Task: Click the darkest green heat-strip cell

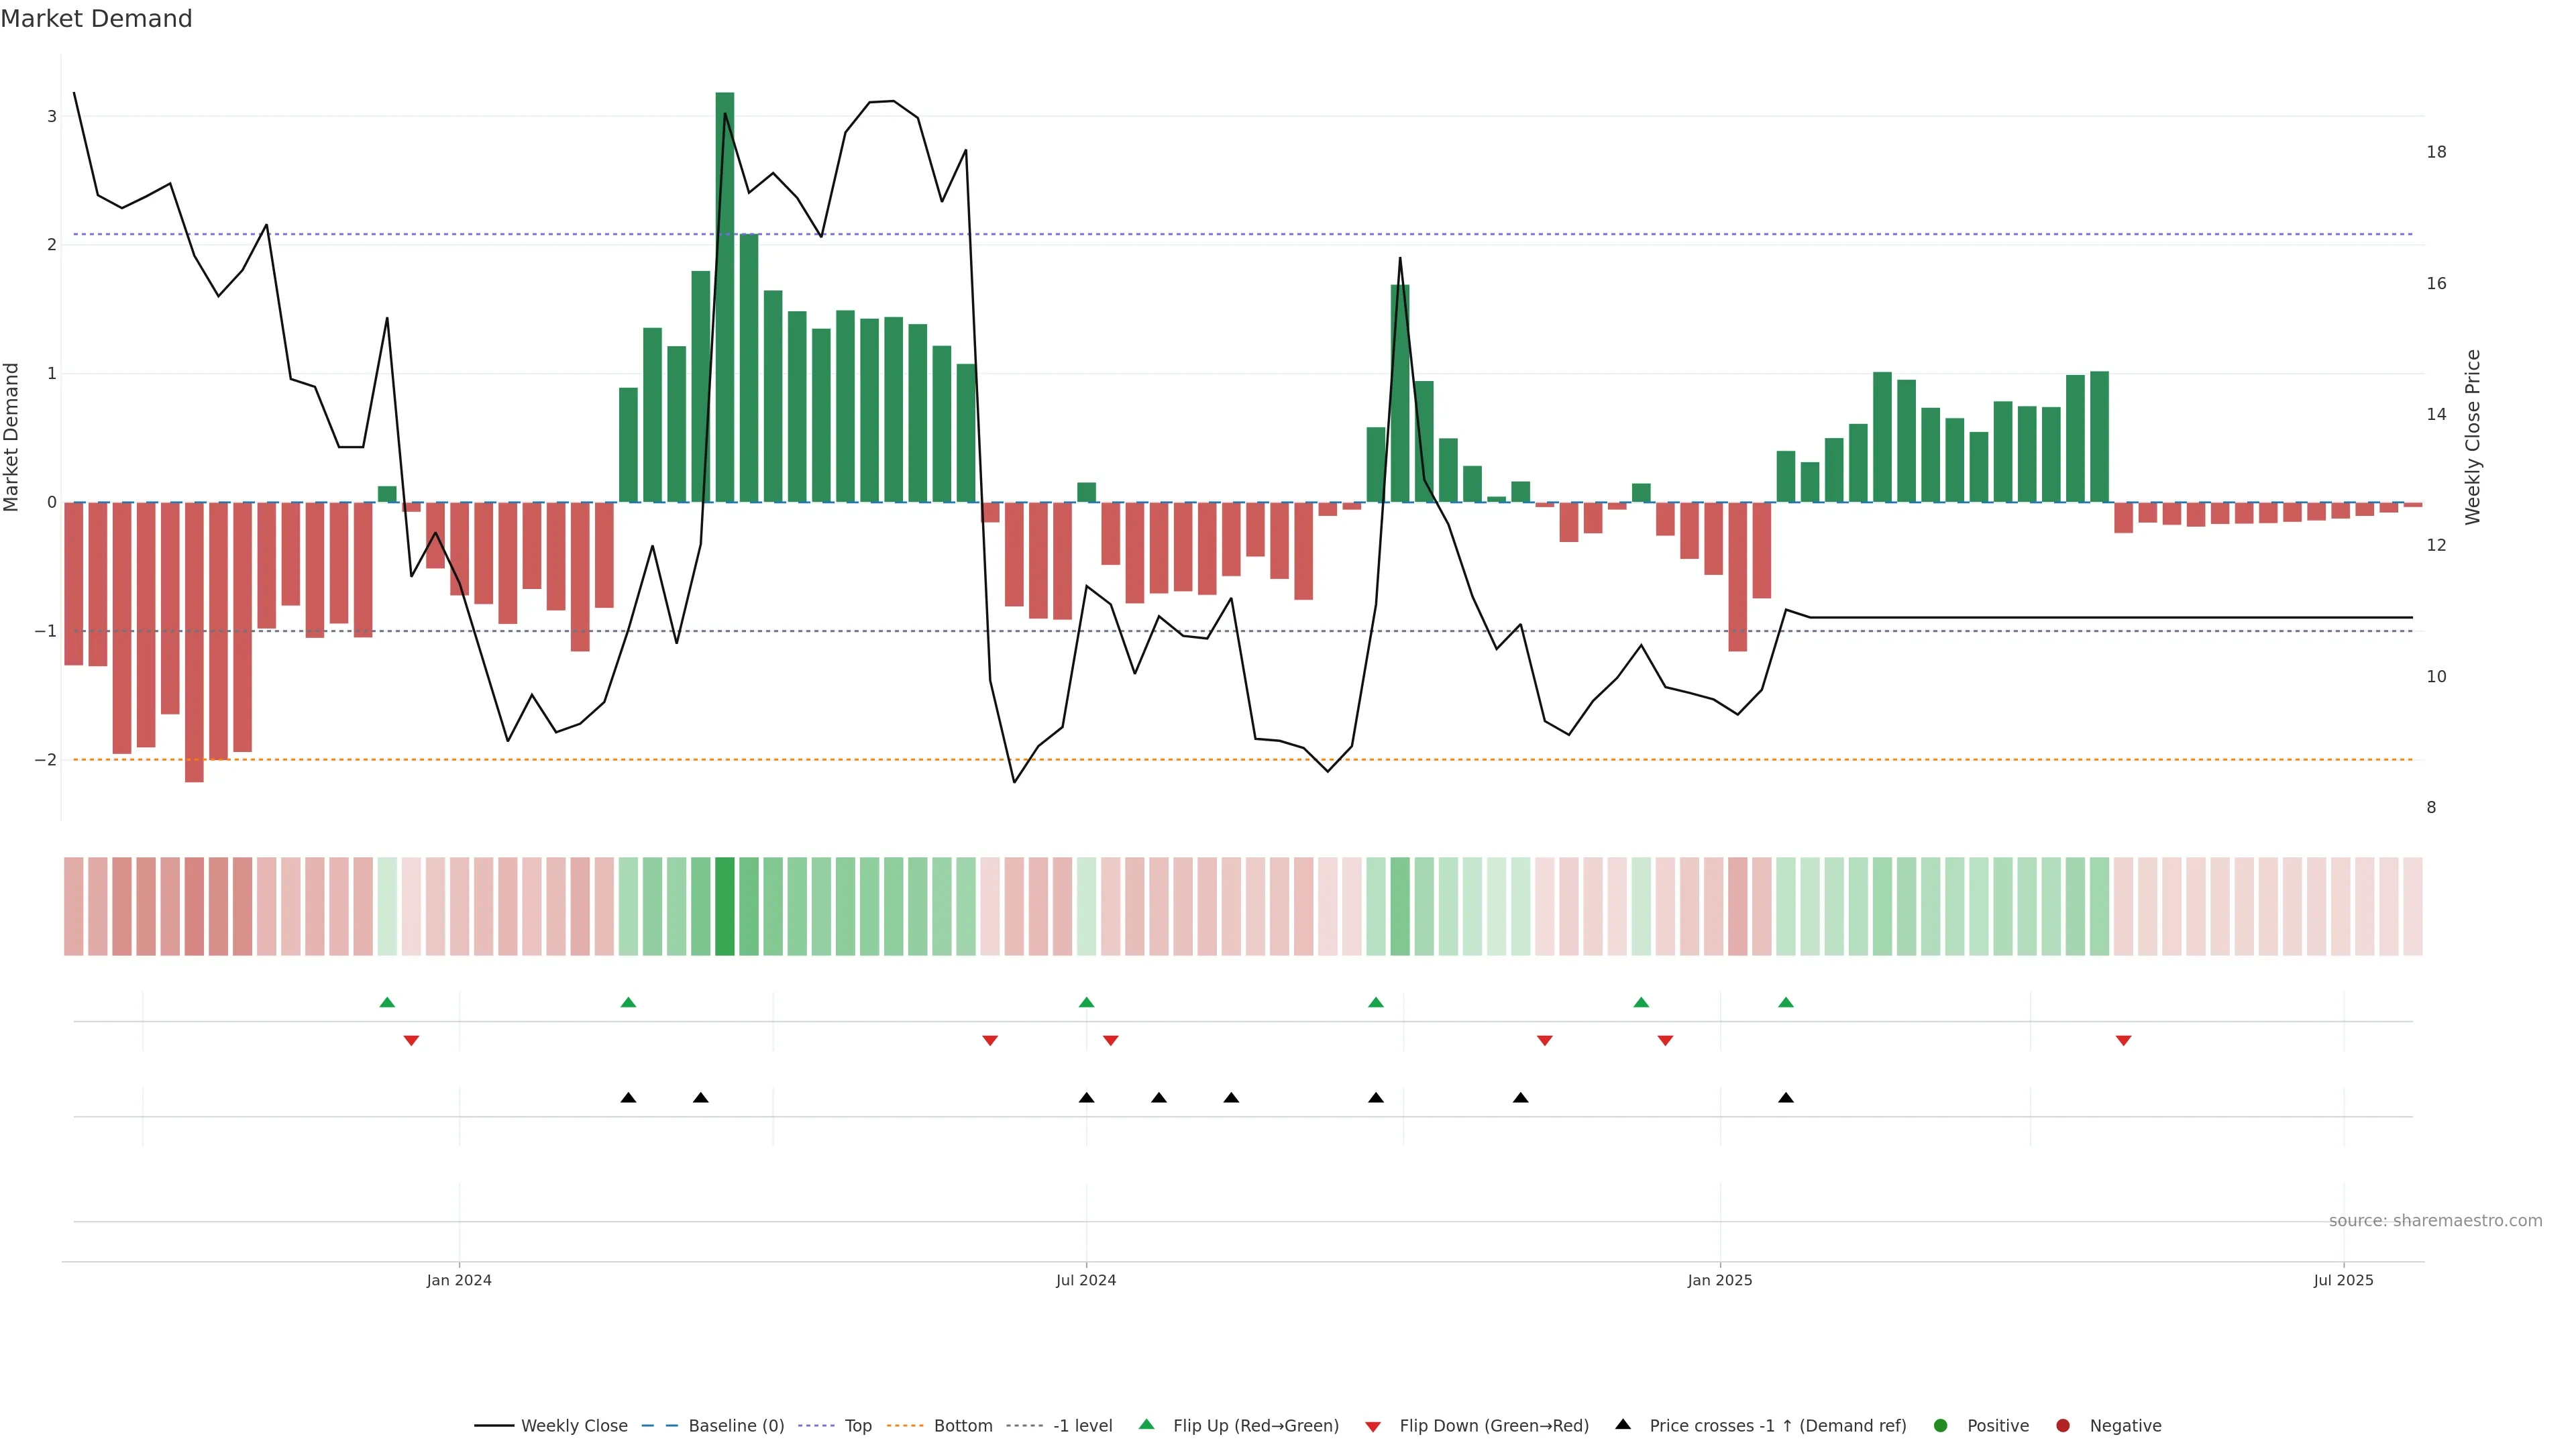Action: (725, 906)
